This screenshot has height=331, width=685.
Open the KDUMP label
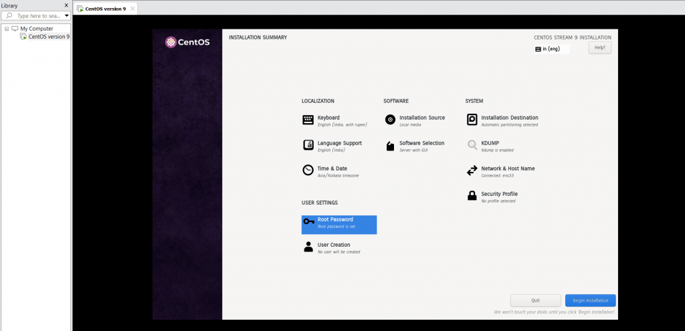490,143
